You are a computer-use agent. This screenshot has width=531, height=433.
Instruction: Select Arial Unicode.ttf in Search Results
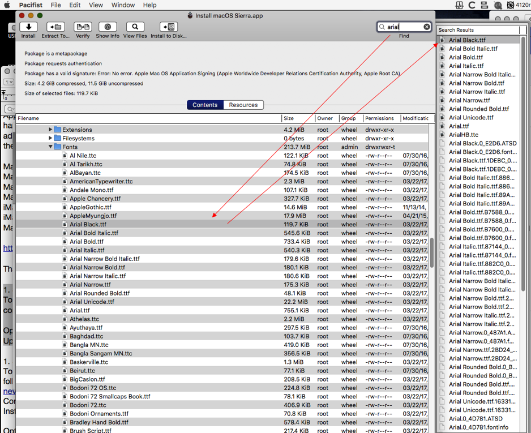pyautogui.click(x=471, y=118)
